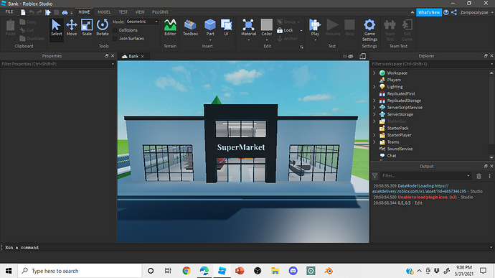Select SoundService in Explorer
The height and width of the screenshot is (278, 495).
click(400, 149)
